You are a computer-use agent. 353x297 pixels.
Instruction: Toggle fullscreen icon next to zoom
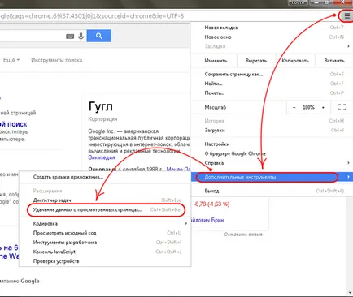pyautogui.click(x=342, y=107)
